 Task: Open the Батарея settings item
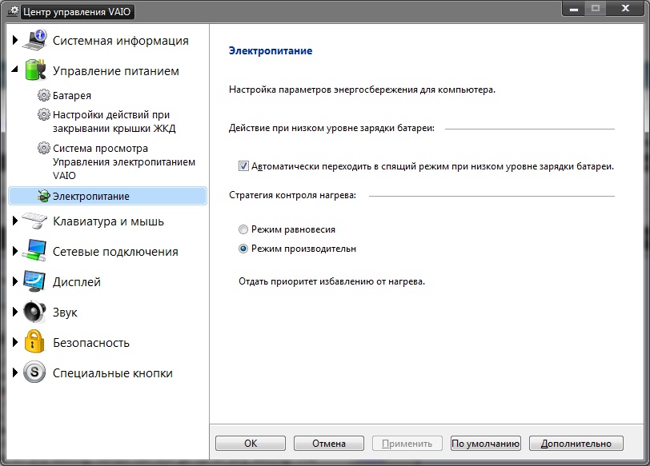click(72, 96)
